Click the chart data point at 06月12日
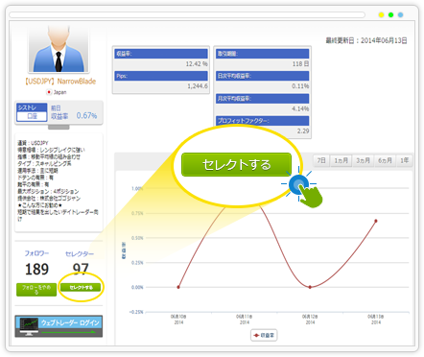This screenshot has height=357, width=424. click(310, 287)
